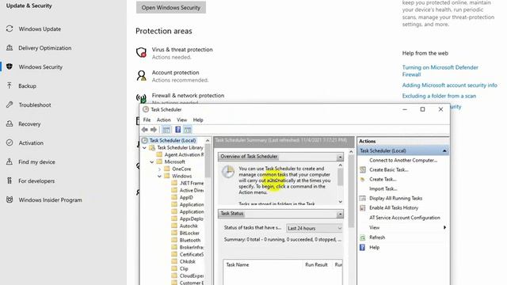Select the AppID folder in tree
The width and height of the screenshot is (507, 285).
click(186, 197)
